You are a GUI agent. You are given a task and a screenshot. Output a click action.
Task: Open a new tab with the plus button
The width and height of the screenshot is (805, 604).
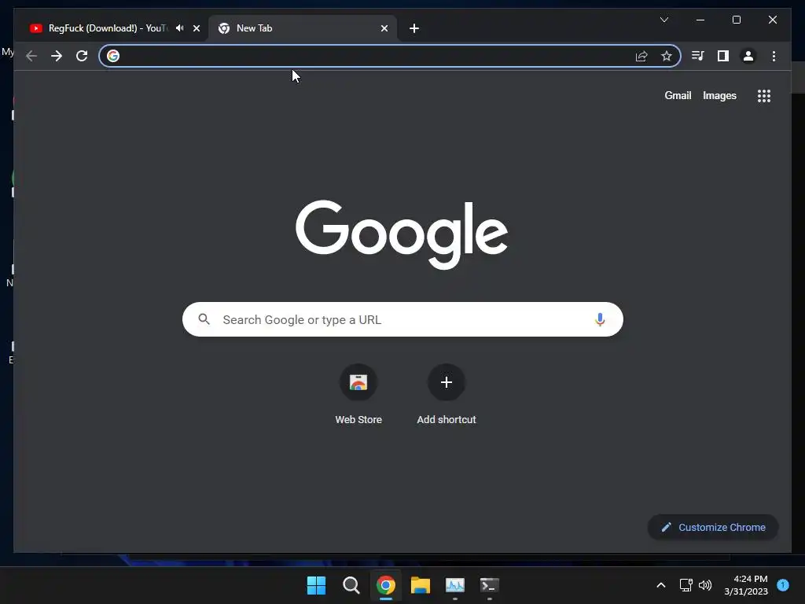tap(414, 28)
